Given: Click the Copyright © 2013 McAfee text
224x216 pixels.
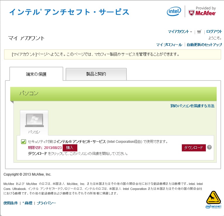Looking at the screenshot, I should click(x=27, y=174).
